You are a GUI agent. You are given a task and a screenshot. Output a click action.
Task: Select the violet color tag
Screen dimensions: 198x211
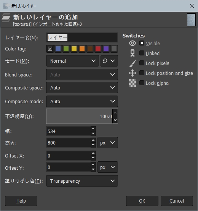coord(106,49)
